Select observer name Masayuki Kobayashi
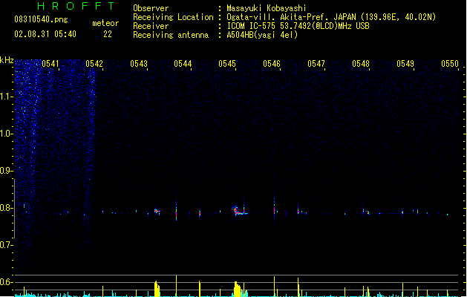The width and height of the screenshot is (467, 297). (x=267, y=8)
